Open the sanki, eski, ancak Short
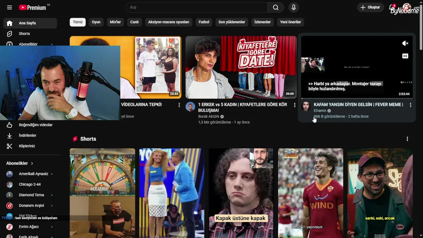 coord(380,193)
